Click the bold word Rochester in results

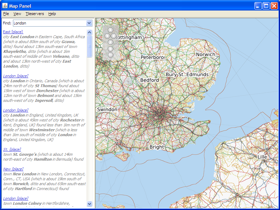[70, 120]
